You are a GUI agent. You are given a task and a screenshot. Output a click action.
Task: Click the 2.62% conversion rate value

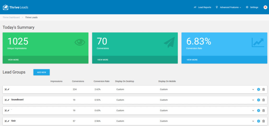point(97,89)
